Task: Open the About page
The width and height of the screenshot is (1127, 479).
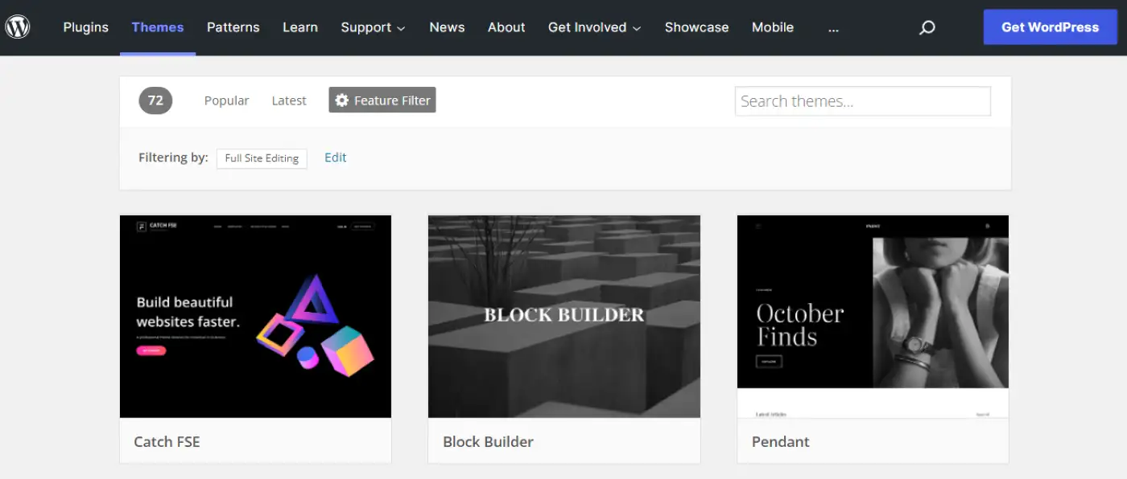Action: (x=506, y=27)
